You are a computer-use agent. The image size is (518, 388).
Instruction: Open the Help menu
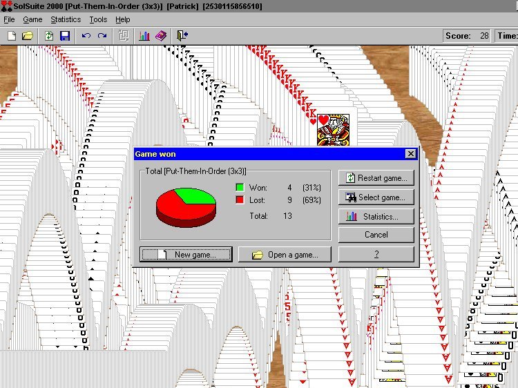click(x=122, y=19)
